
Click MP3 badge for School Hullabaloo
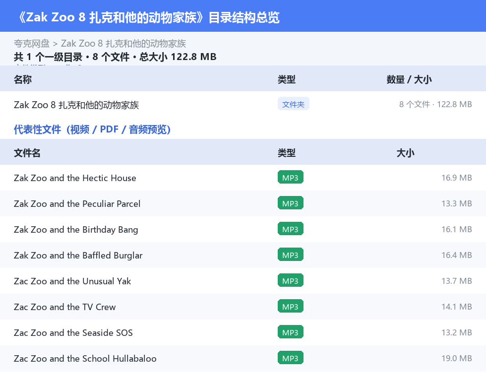coord(291,358)
